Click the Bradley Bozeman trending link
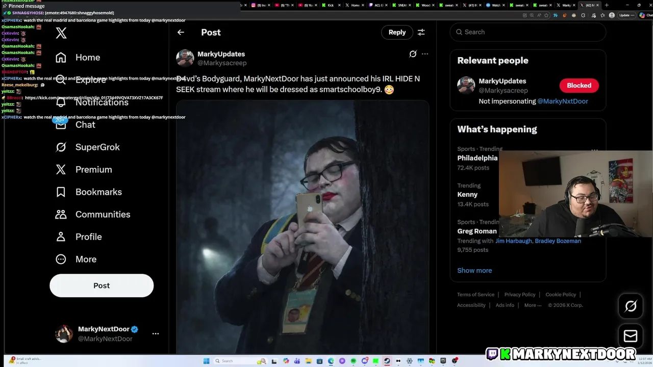Screen dimensions: 653x367 [558, 241]
